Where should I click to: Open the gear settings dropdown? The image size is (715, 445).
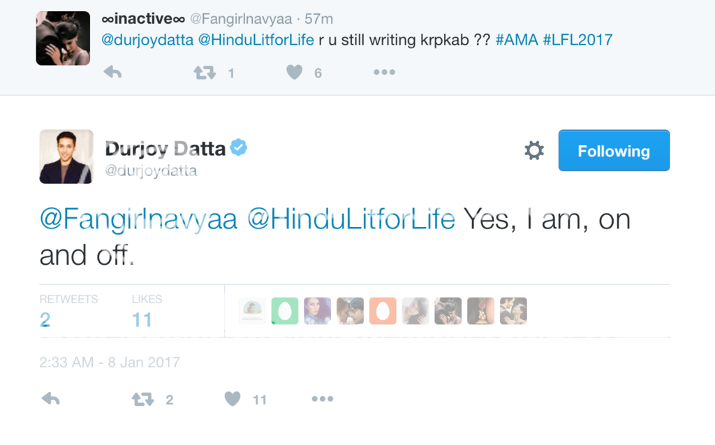[x=533, y=150]
